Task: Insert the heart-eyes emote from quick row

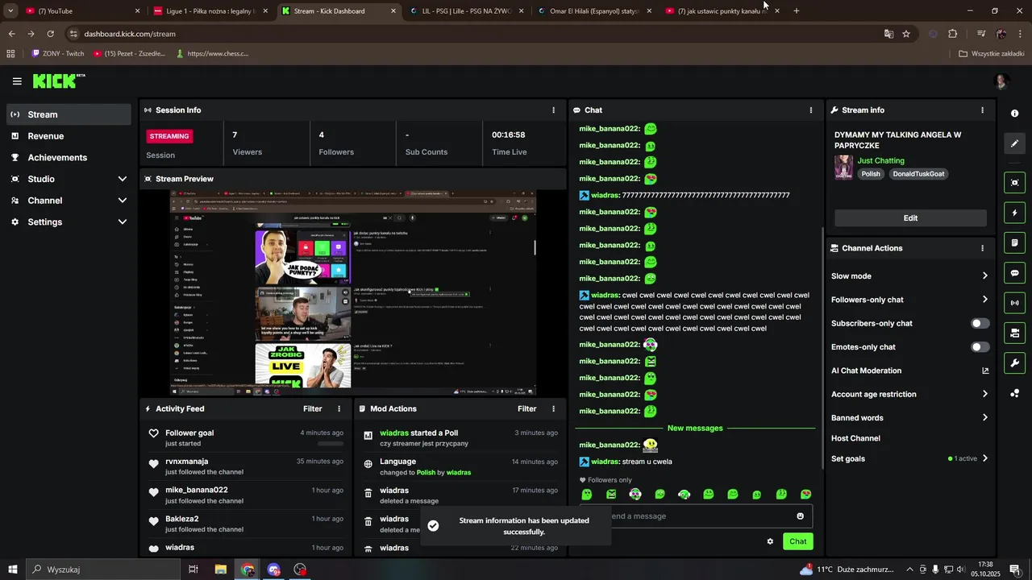Action: pyautogui.click(x=805, y=495)
